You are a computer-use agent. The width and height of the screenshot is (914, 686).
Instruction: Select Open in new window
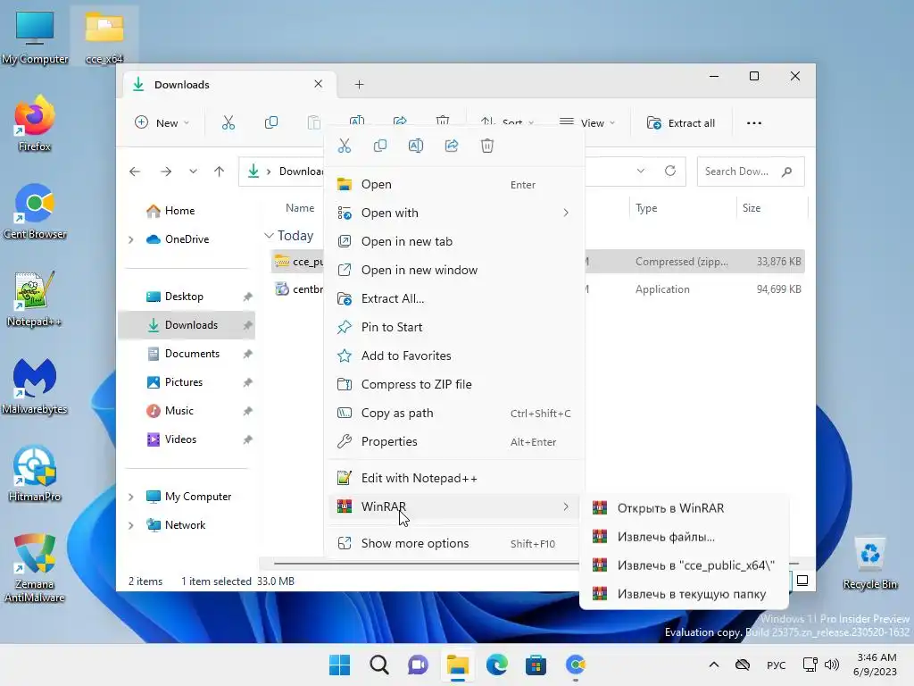(x=454, y=270)
